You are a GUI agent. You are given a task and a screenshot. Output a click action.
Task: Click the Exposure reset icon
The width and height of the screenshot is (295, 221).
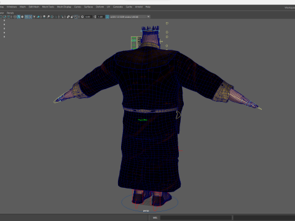pyautogui.click(x=82, y=17)
